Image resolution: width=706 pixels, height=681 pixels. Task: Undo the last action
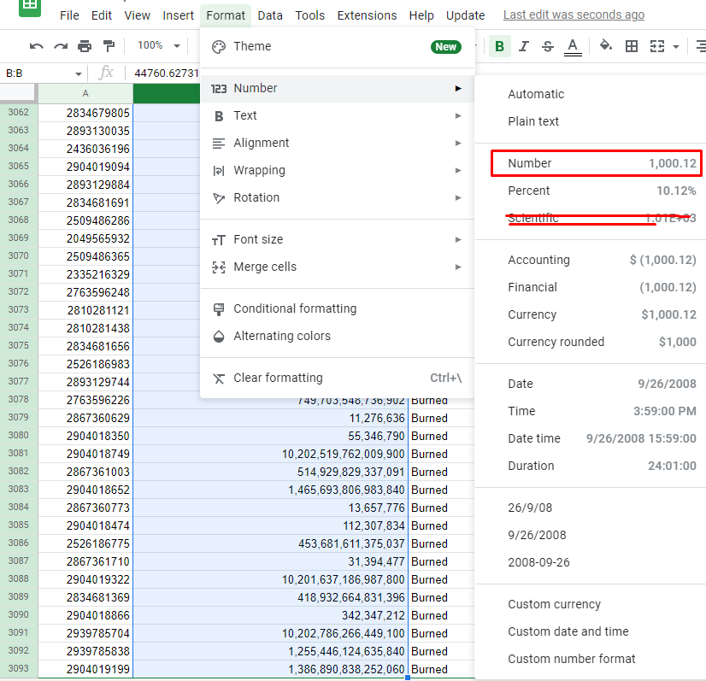[35, 46]
